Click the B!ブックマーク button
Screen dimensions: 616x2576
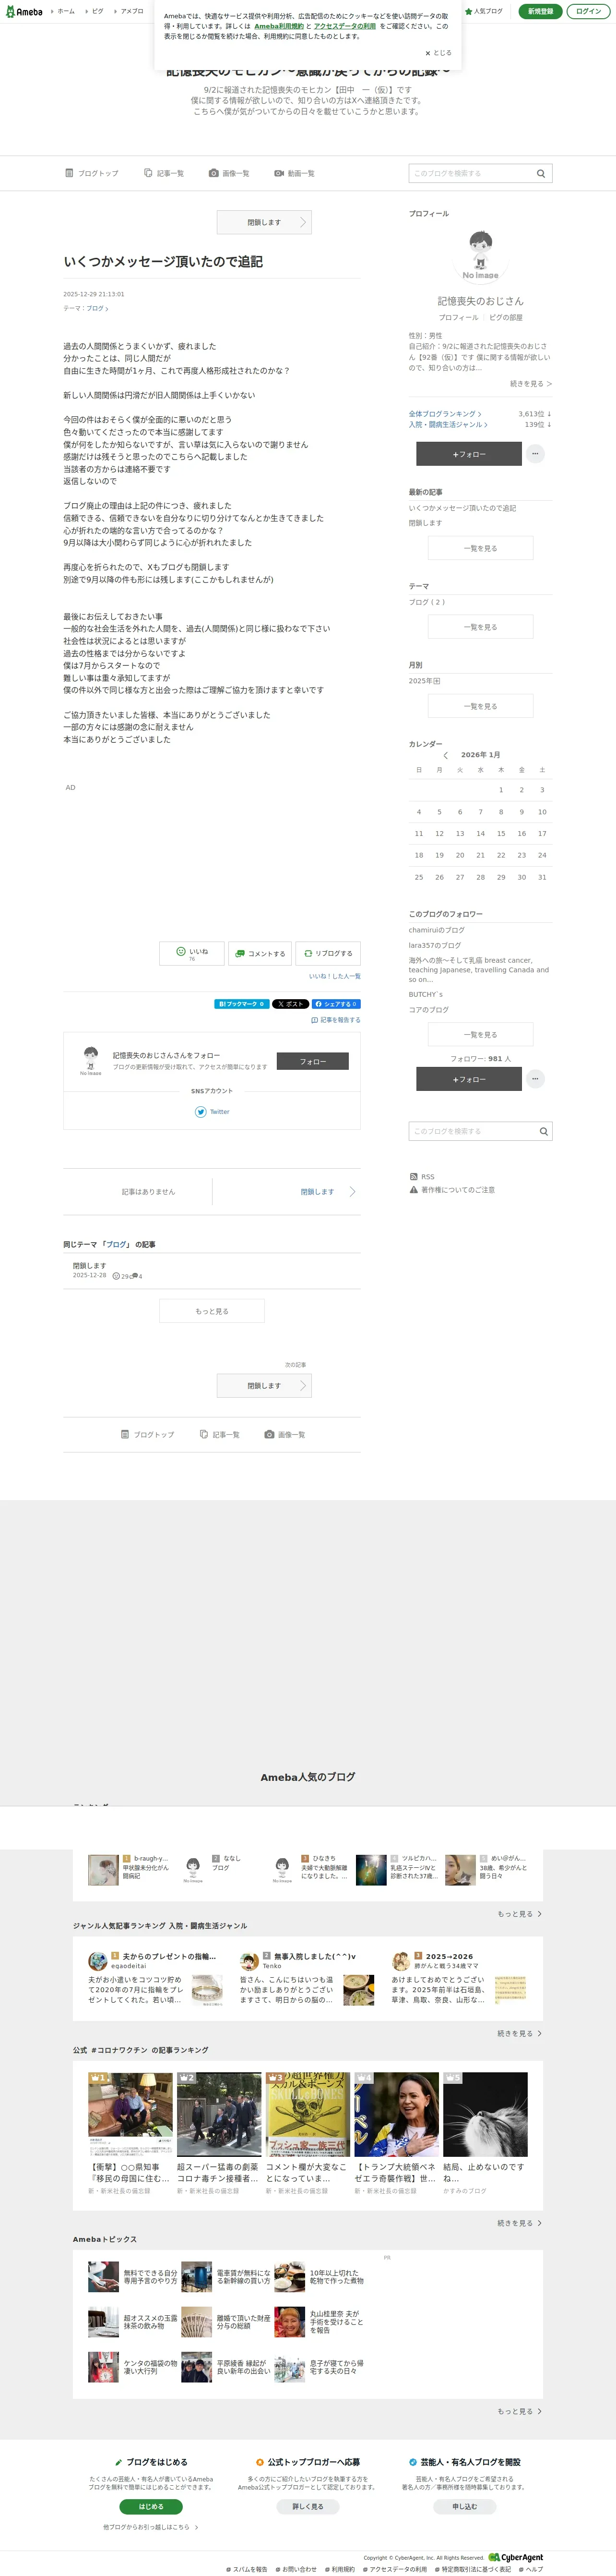pos(241,1003)
